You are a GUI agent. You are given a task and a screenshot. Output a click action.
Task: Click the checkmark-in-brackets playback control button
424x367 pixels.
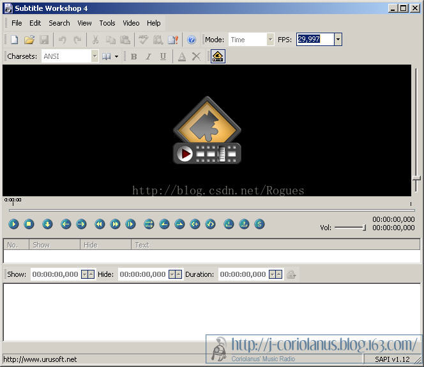pos(210,224)
